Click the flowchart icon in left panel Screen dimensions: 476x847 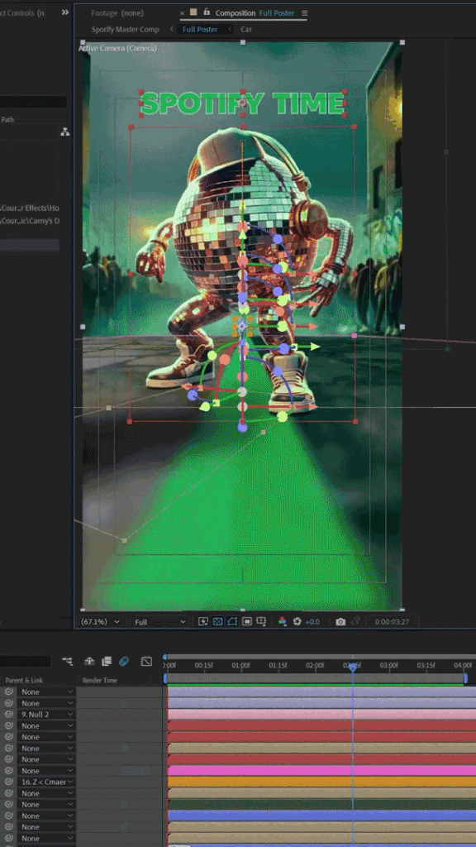click(x=65, y=132)
